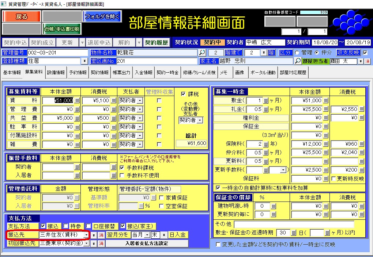Click the 収支反映 blue label

348,53
